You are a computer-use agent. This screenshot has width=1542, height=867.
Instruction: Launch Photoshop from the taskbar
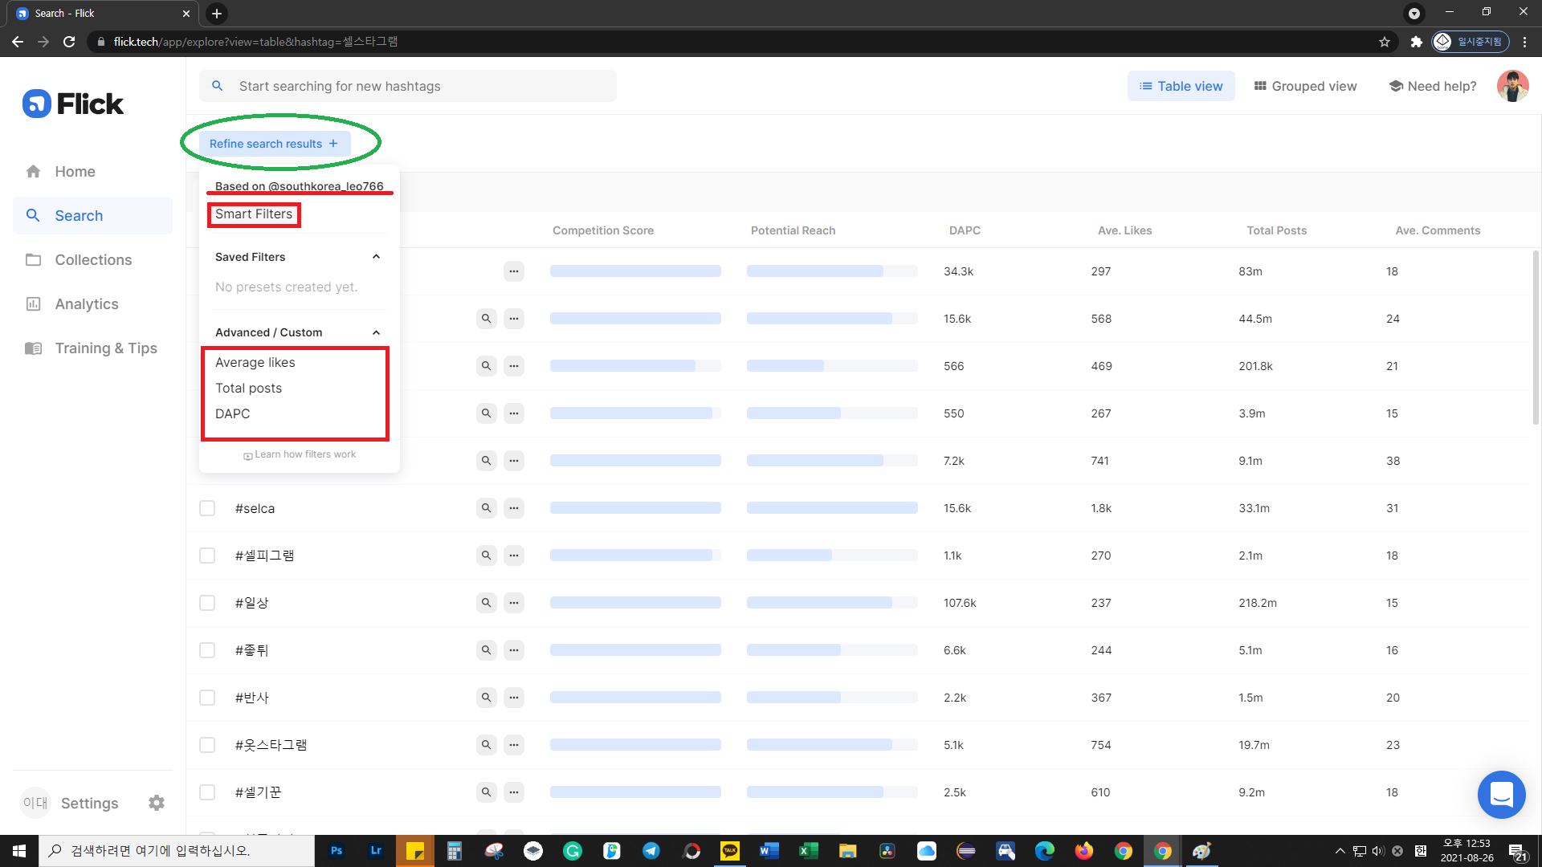pos(337,851)
